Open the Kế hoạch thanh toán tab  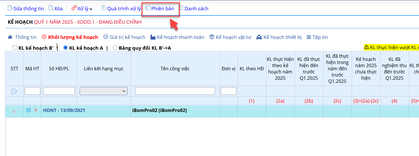click(x=177, y=37)
